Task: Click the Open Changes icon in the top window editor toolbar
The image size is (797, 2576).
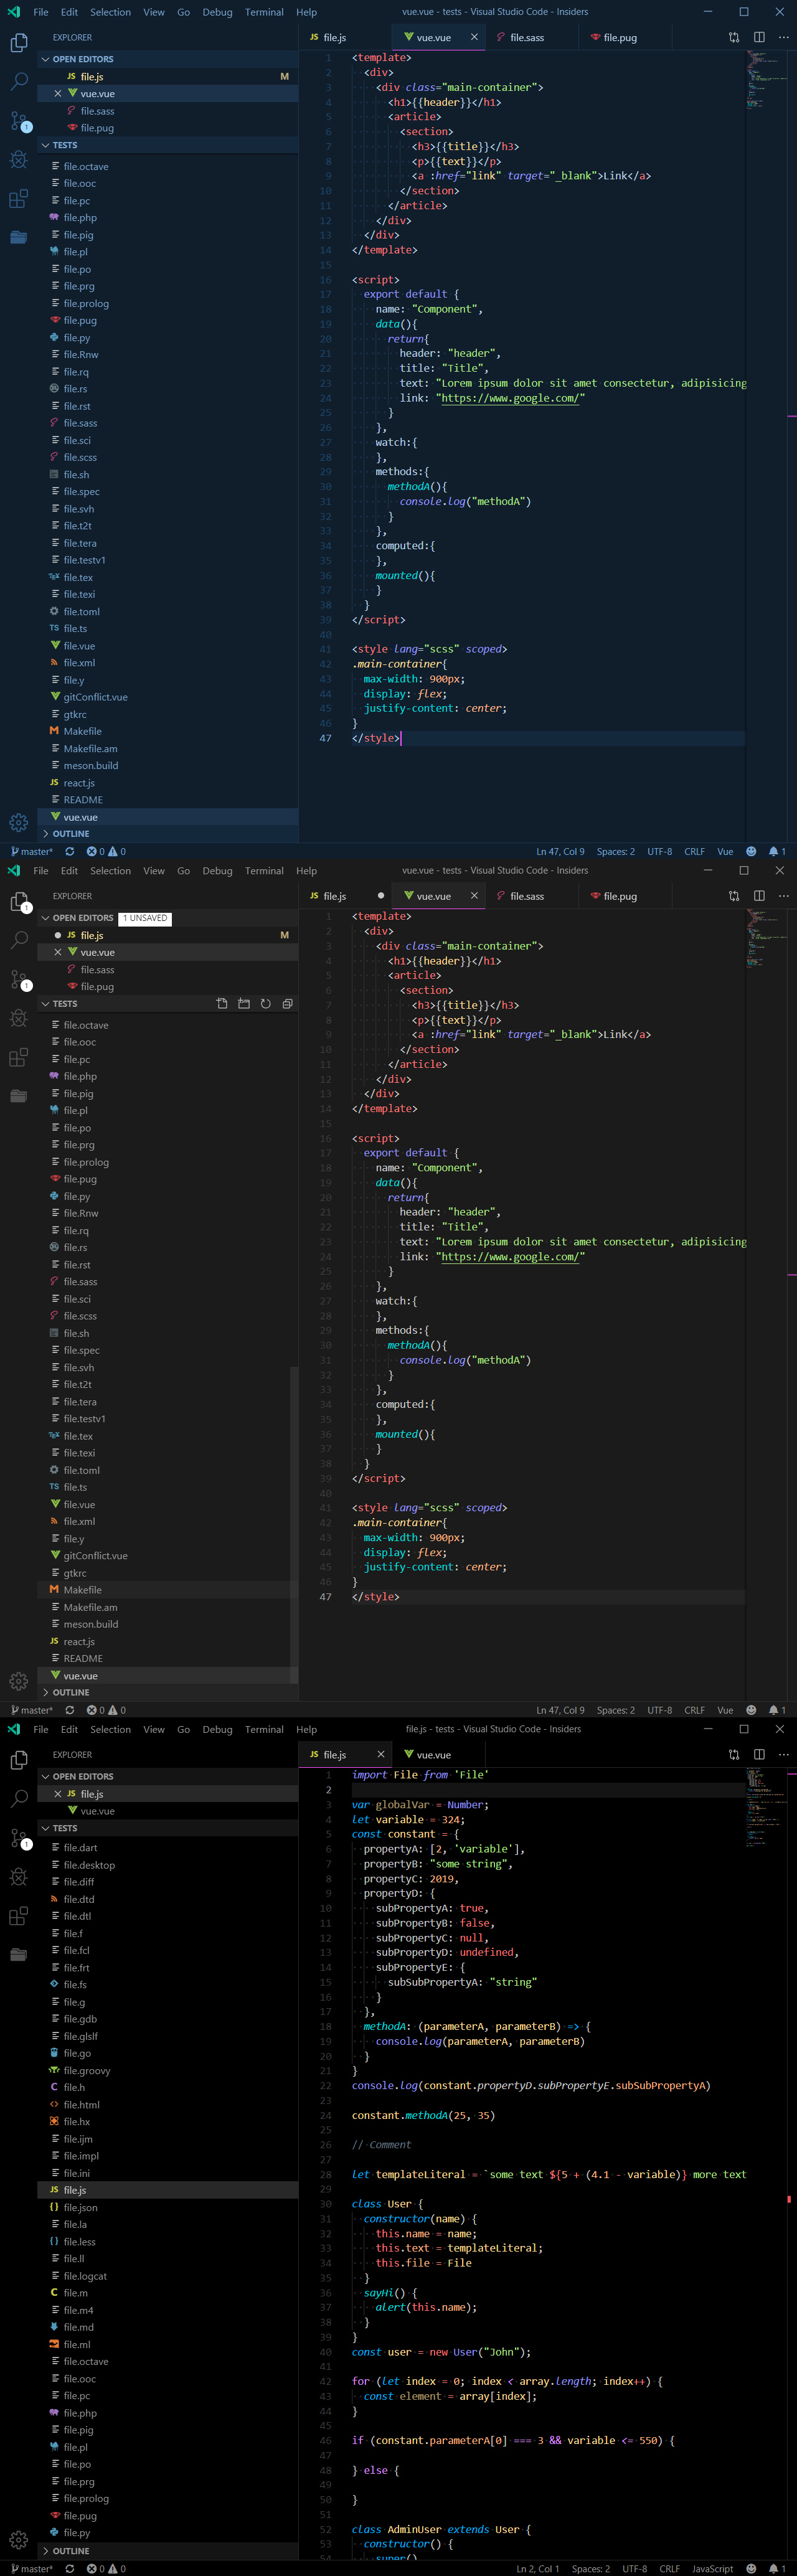Action: [734, 37]
